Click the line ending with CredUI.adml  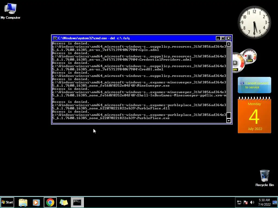(108, 69)
